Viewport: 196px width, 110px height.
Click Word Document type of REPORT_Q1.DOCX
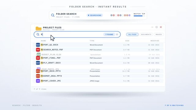coord(96,45)
